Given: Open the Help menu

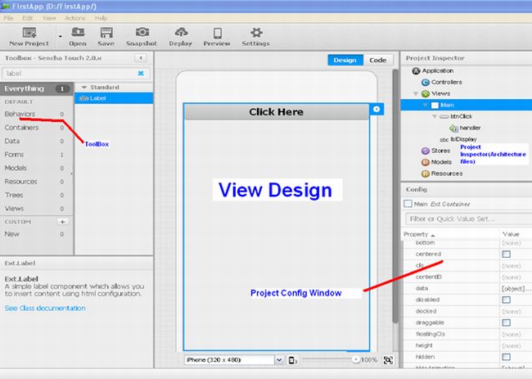Looking at the screenshot, I should (x=101, y=18).
